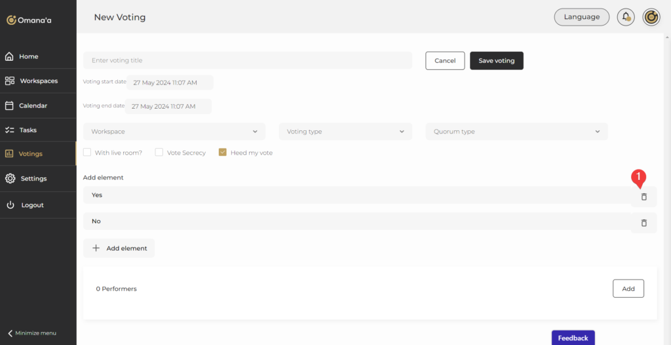This screenshot has height=345, width=671.
Task: Check the "Vote Secrecy" checkbox
Action: click(x=159, y=153)
